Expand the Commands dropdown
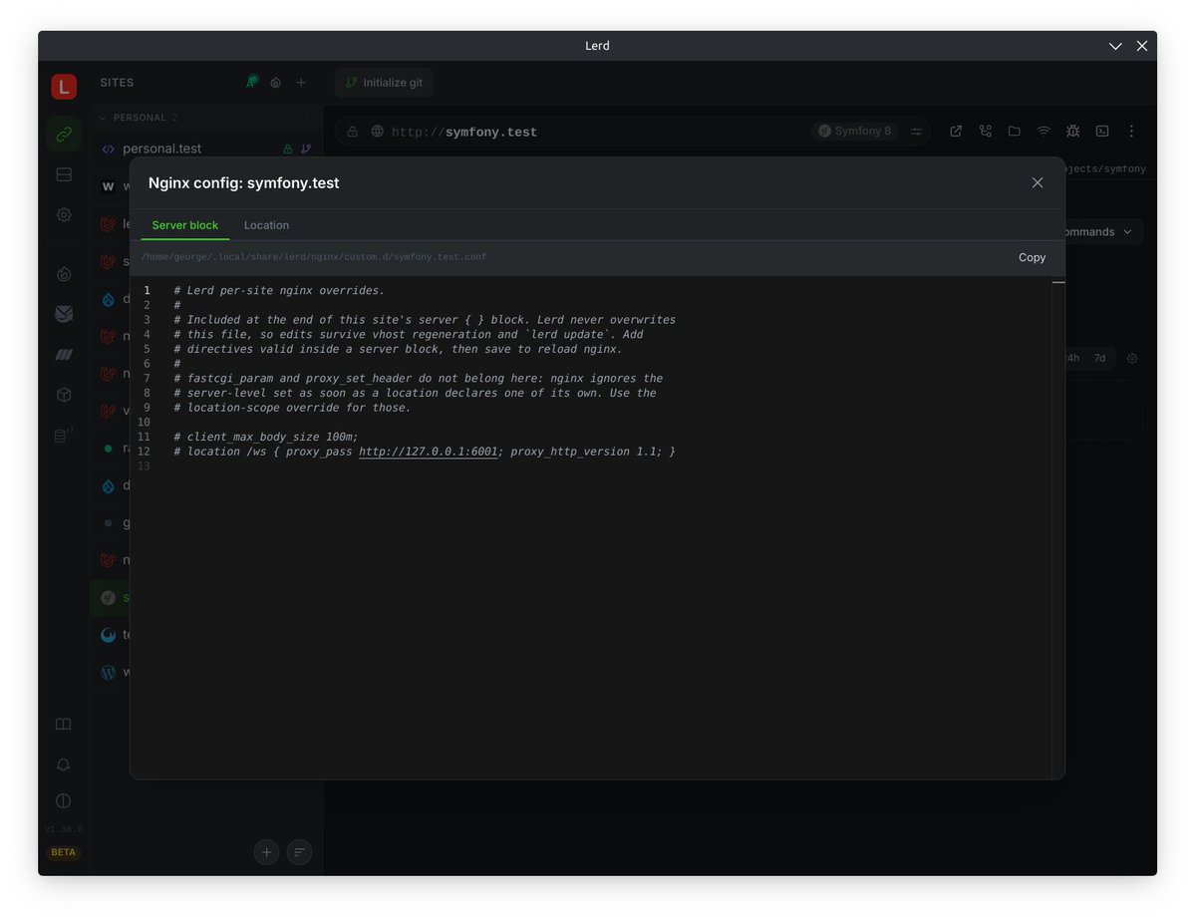 coord(1103,232)
